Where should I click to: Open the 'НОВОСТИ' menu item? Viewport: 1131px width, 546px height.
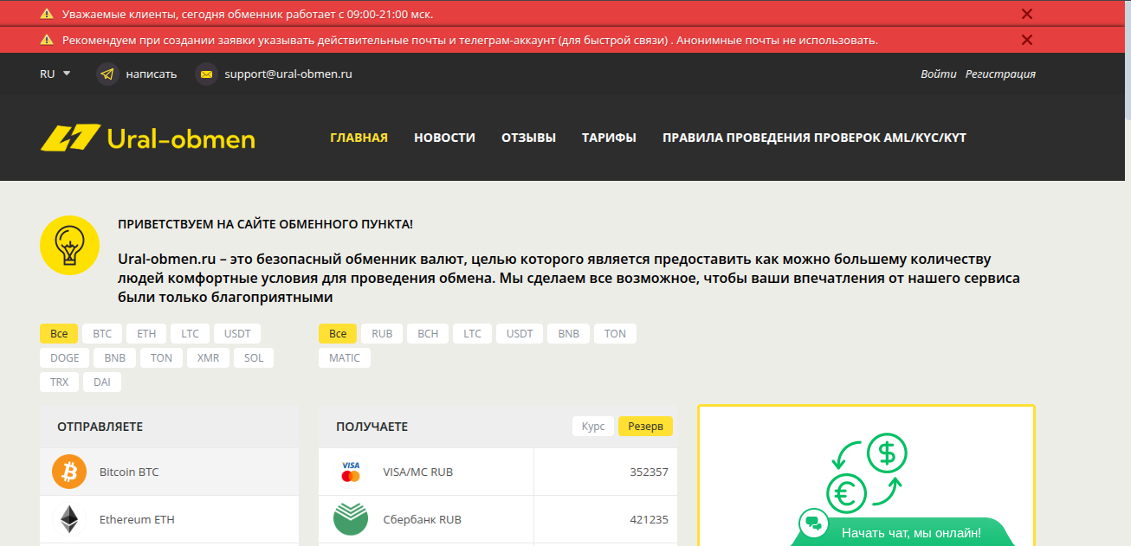pos(444,138)
